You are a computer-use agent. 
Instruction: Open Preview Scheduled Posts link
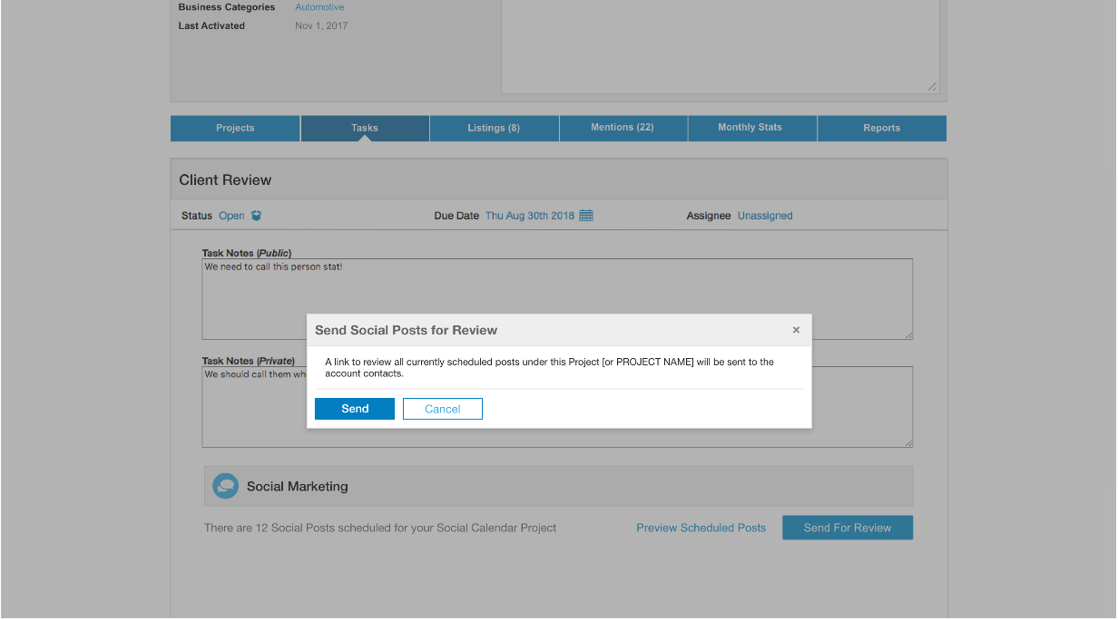click(x=701, y=528)
